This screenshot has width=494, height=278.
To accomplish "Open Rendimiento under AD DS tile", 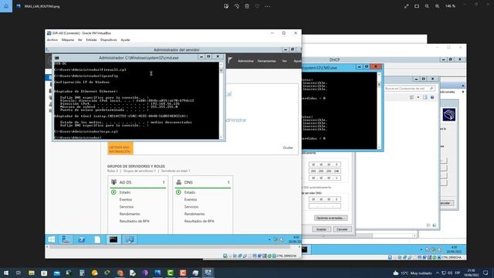I will (x=130, y=214).
